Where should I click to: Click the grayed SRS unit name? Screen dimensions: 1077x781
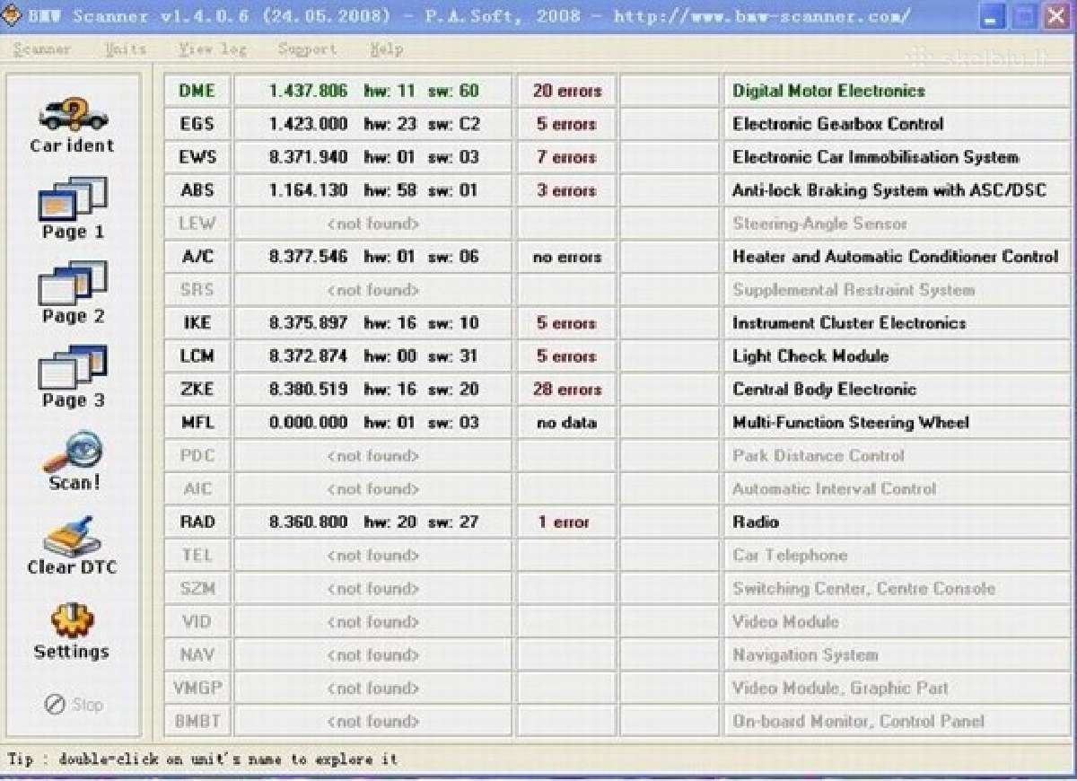tap(197, 290)
